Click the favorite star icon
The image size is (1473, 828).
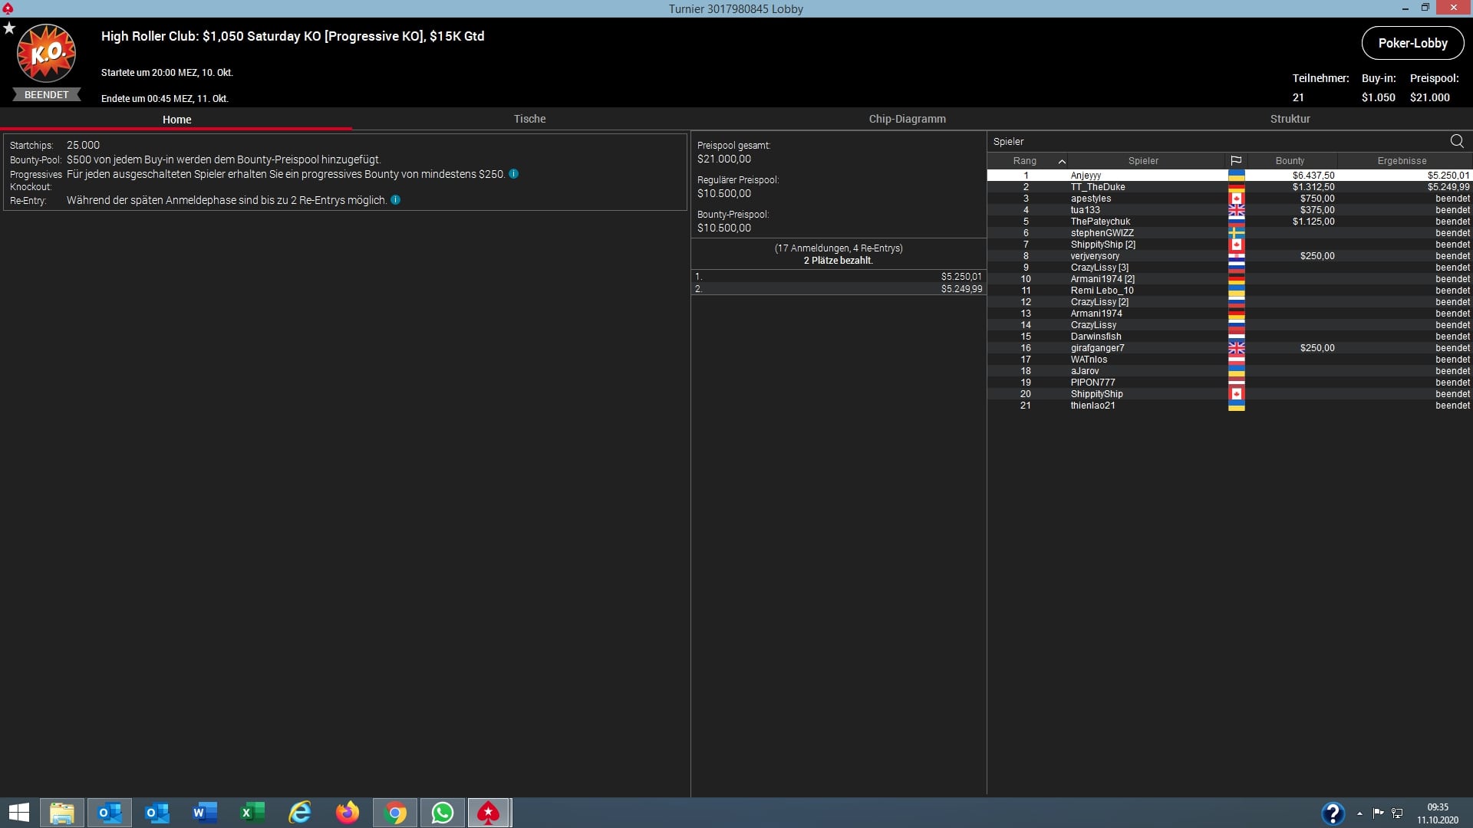[x=9, y=28]
